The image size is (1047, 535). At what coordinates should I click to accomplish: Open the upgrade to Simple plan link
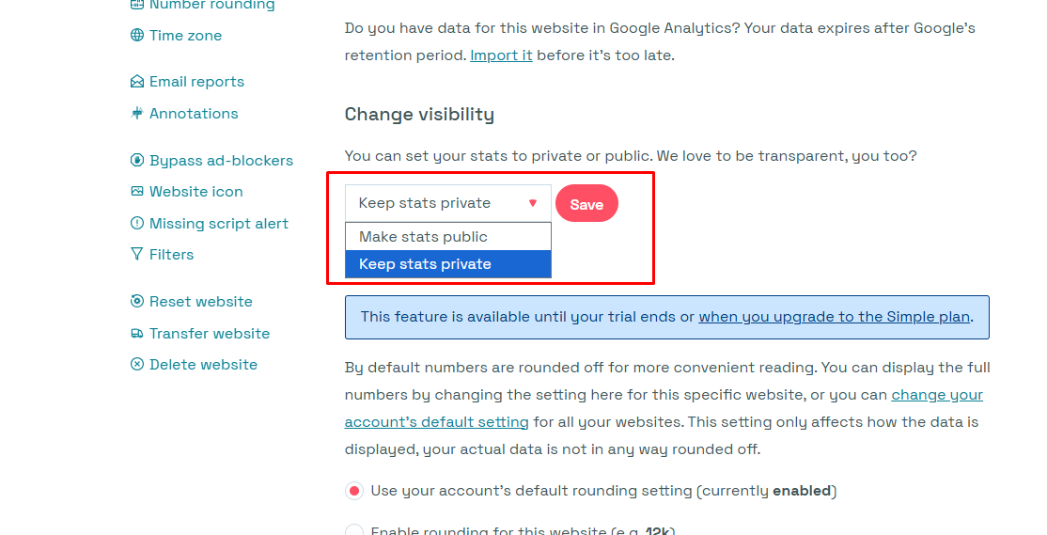point(834,317)
